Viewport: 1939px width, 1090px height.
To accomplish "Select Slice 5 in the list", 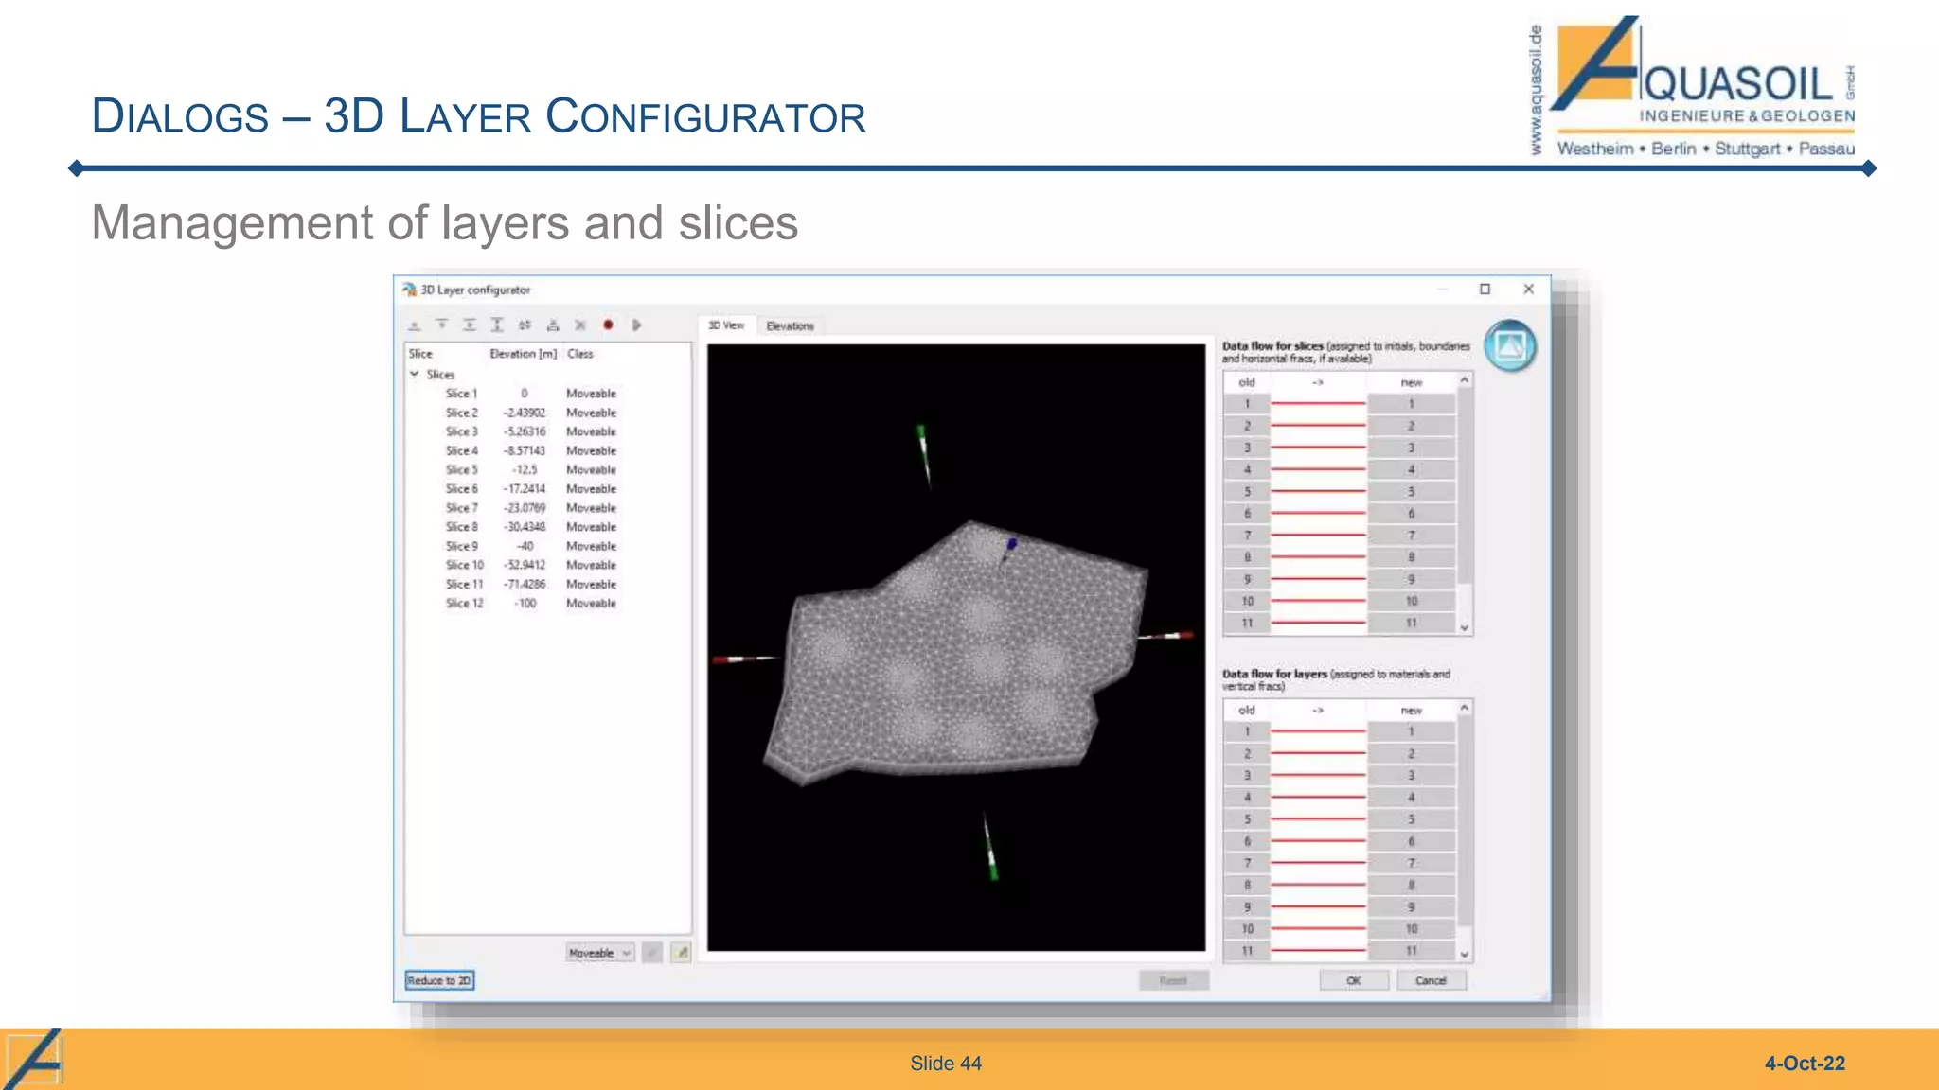I will (462, 469).
